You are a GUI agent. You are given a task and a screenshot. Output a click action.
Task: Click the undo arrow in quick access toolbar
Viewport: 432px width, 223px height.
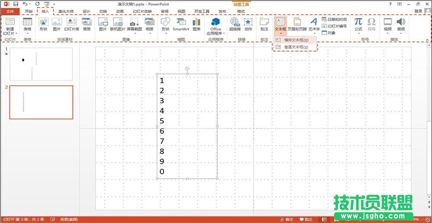25,4
